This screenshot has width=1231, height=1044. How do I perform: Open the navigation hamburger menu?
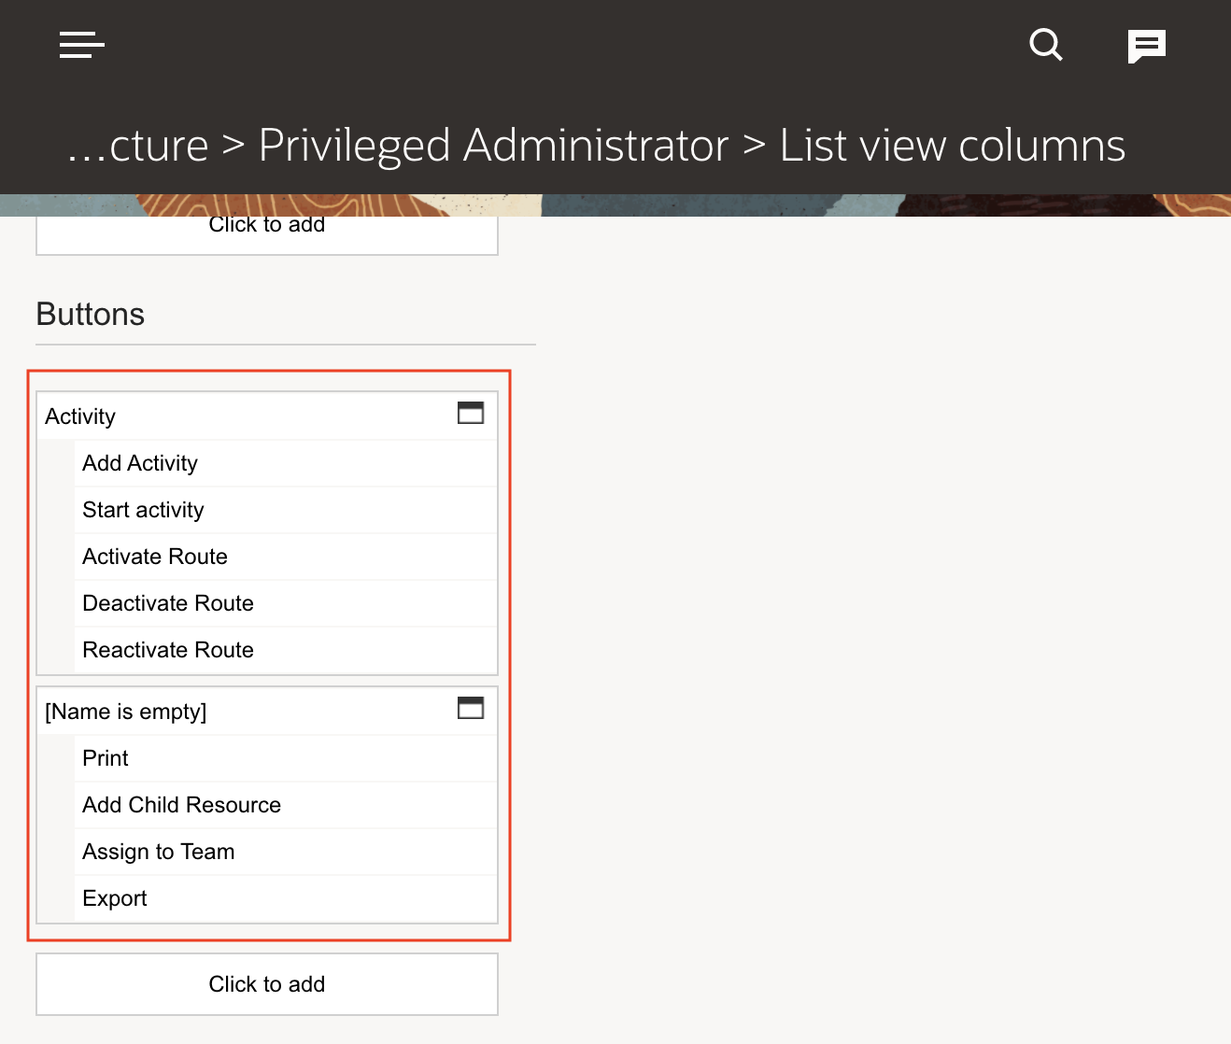[x=81, y=45]
